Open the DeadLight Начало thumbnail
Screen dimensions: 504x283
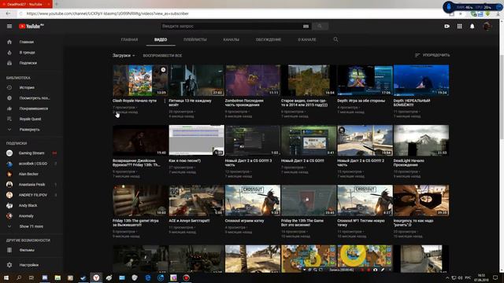(x=421, y=140)
